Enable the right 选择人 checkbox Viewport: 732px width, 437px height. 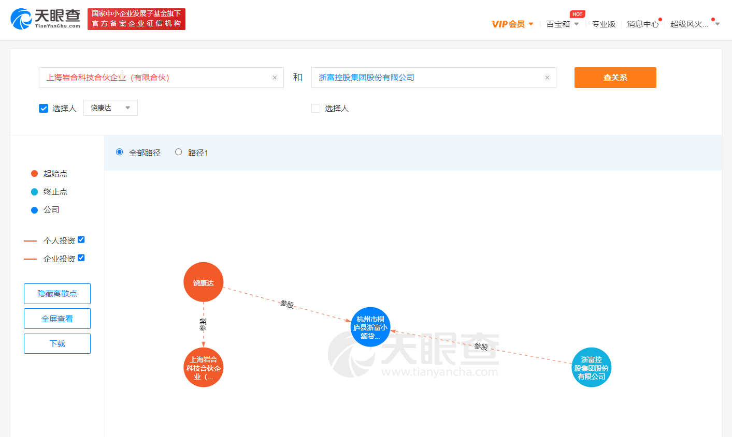tap(315, 108)
